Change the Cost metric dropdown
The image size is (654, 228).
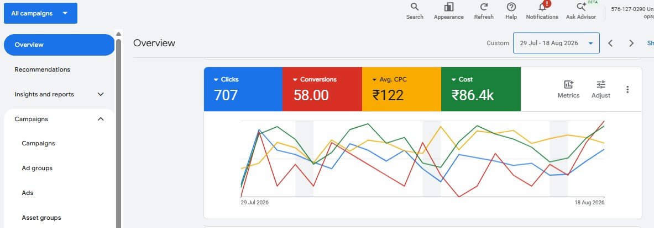462,79
